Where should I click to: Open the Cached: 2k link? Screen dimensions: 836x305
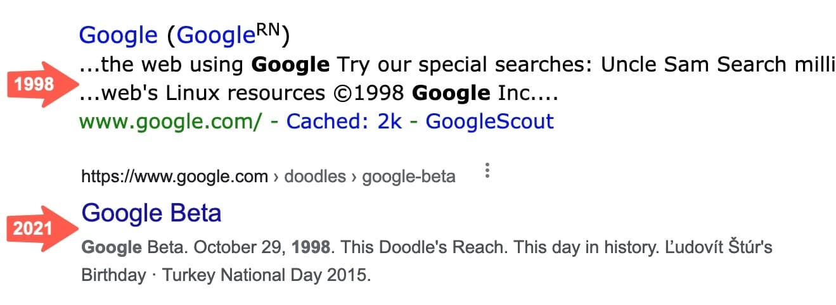tap(344, 121)
